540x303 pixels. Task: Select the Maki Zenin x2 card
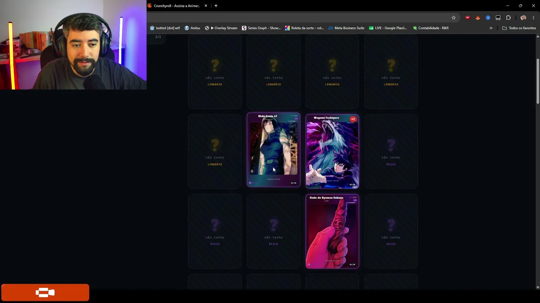[273, 150]
